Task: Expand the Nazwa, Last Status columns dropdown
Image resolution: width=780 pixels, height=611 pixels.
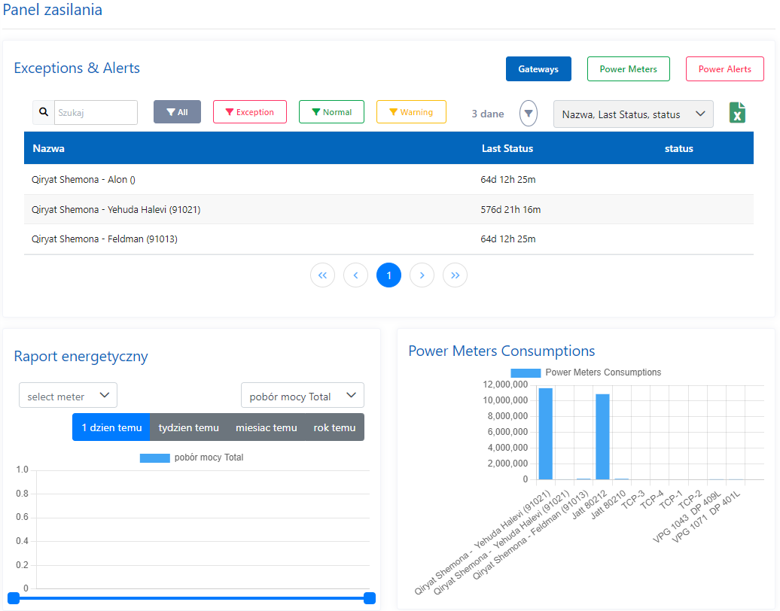Action: [633, 114]
